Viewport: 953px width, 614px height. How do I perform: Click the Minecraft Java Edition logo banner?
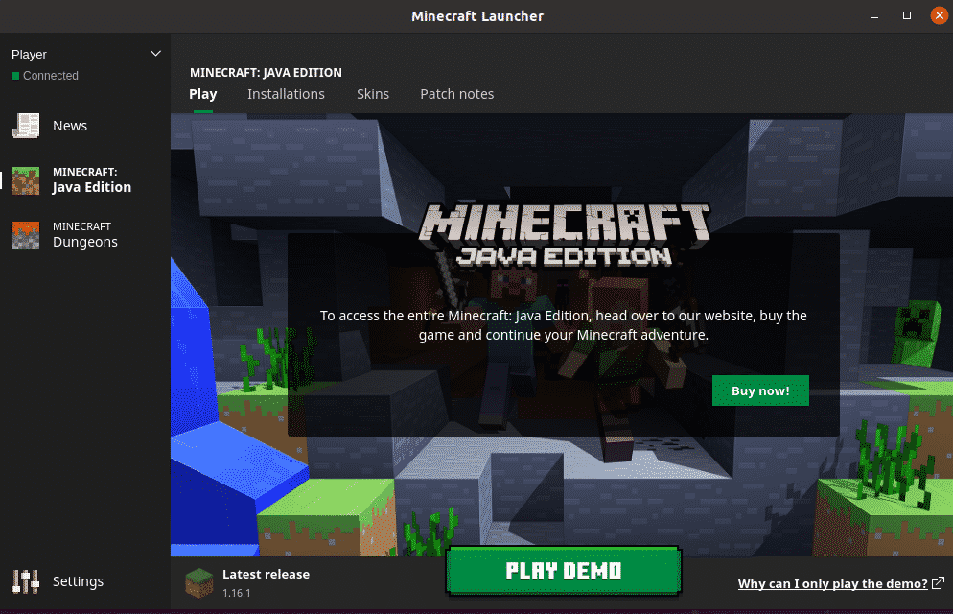(564, 235)
